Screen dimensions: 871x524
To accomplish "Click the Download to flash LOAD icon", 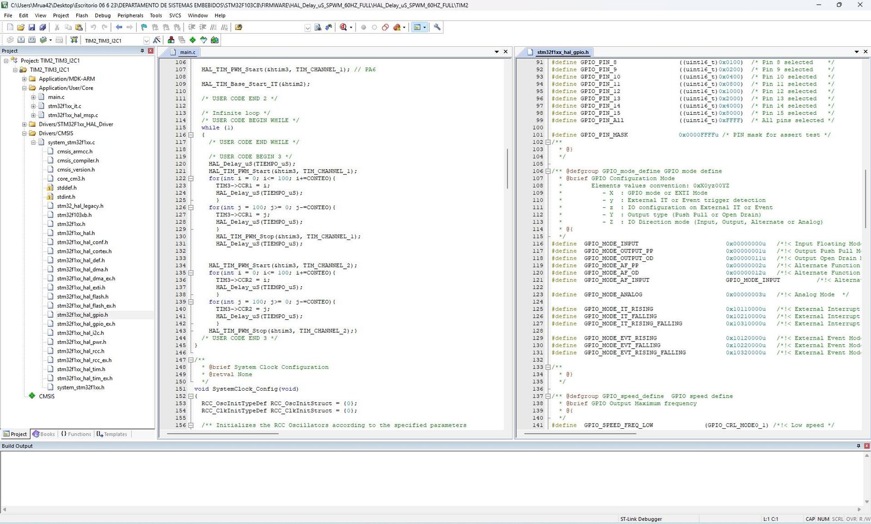I will click(74, 40).
